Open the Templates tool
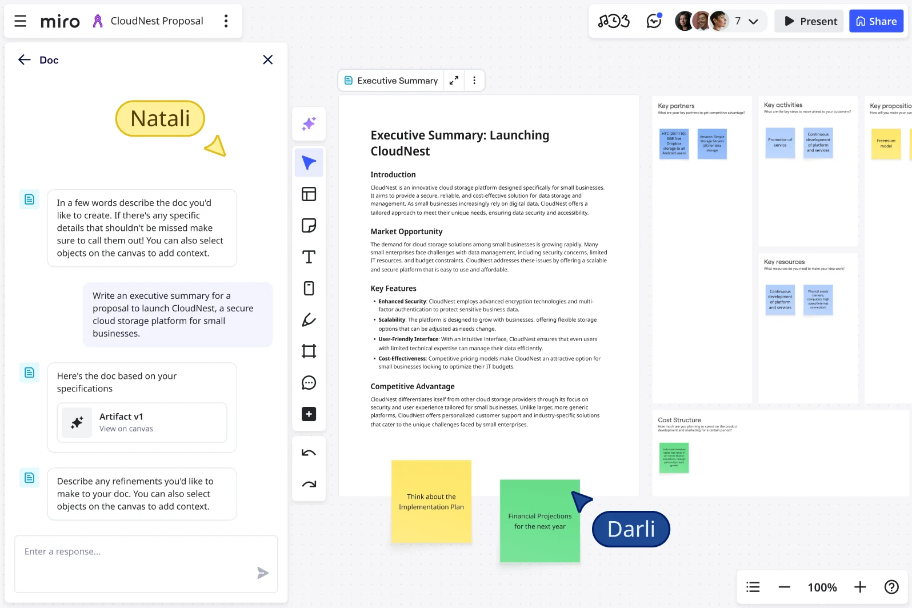This screenshot has height=608, width=912. (309, 194)
